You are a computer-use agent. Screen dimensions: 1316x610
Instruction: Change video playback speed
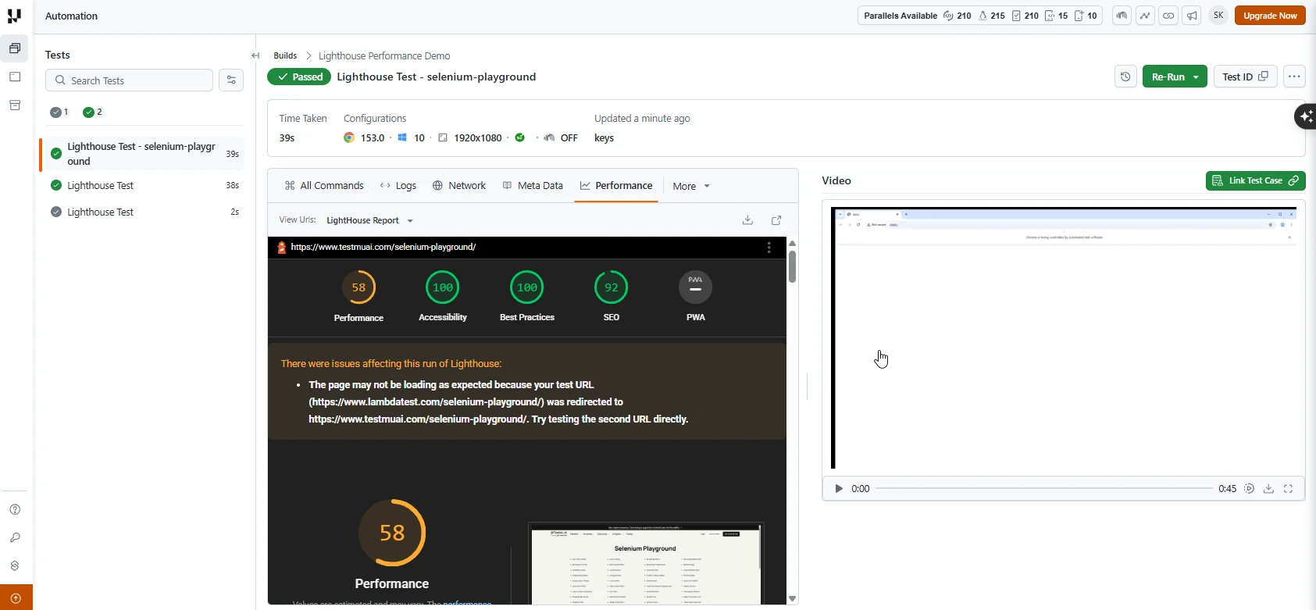(x=1249, y=488)
